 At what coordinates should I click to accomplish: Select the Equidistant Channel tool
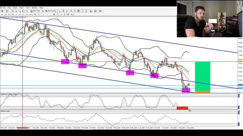[54, 14]
